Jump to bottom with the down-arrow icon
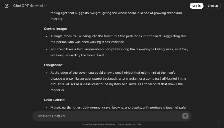This screenshot has width=224, height=128. pos(112,103)
